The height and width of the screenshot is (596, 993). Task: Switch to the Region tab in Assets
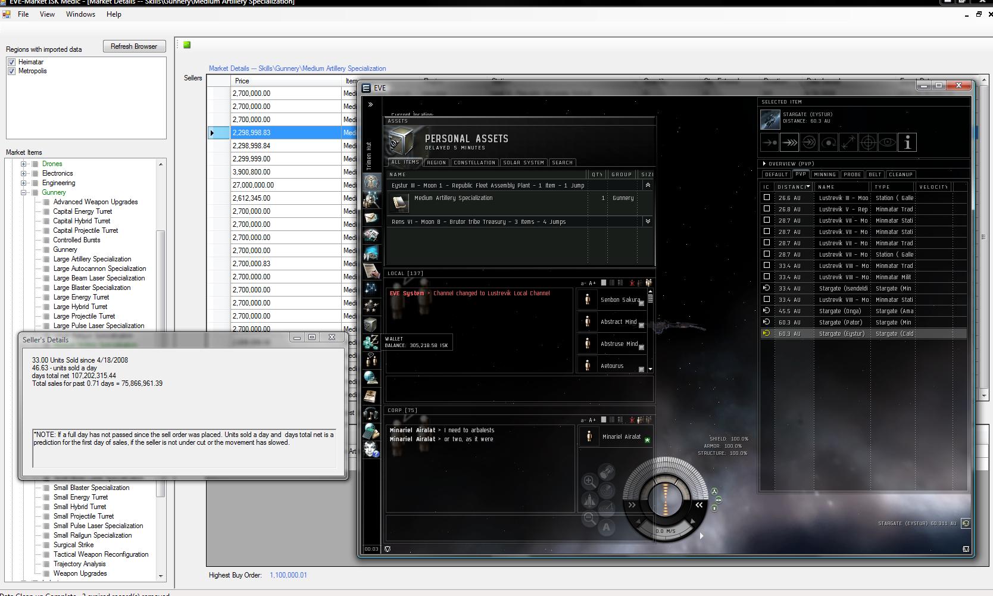pyautogui.click(x=436, y=163)
